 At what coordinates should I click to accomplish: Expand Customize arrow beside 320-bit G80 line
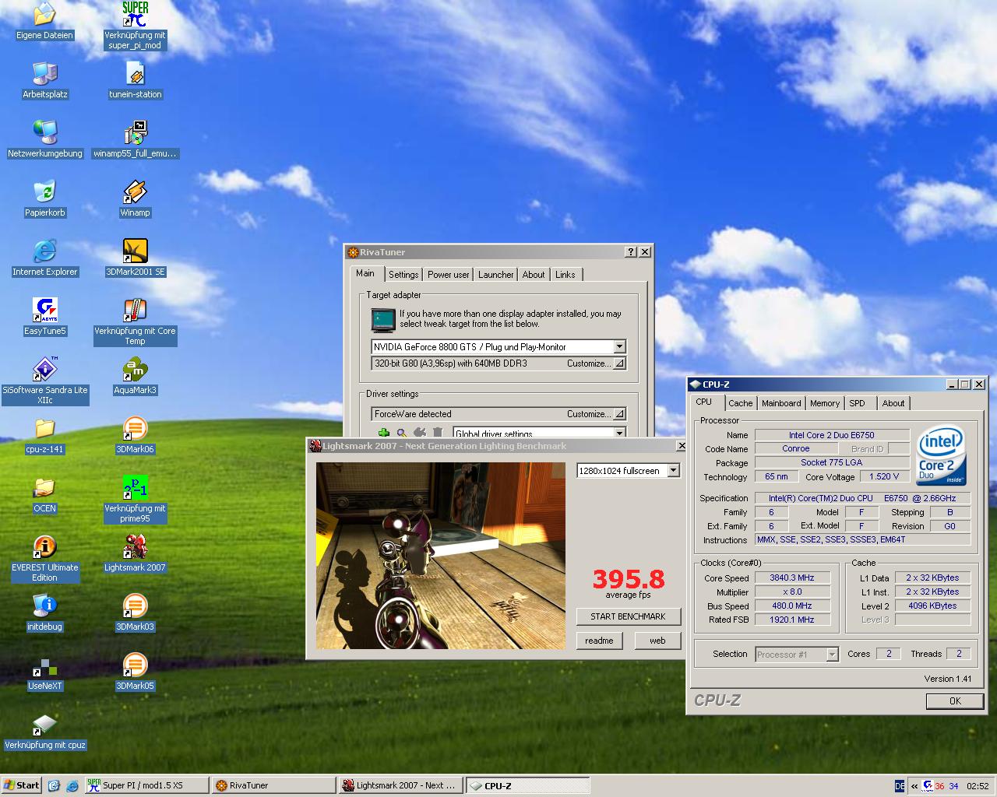(619, 363)
